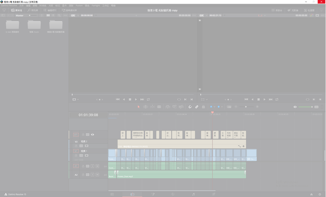
Task: Switch to the Fairlight page music-note tab
Action: point(193,194)
